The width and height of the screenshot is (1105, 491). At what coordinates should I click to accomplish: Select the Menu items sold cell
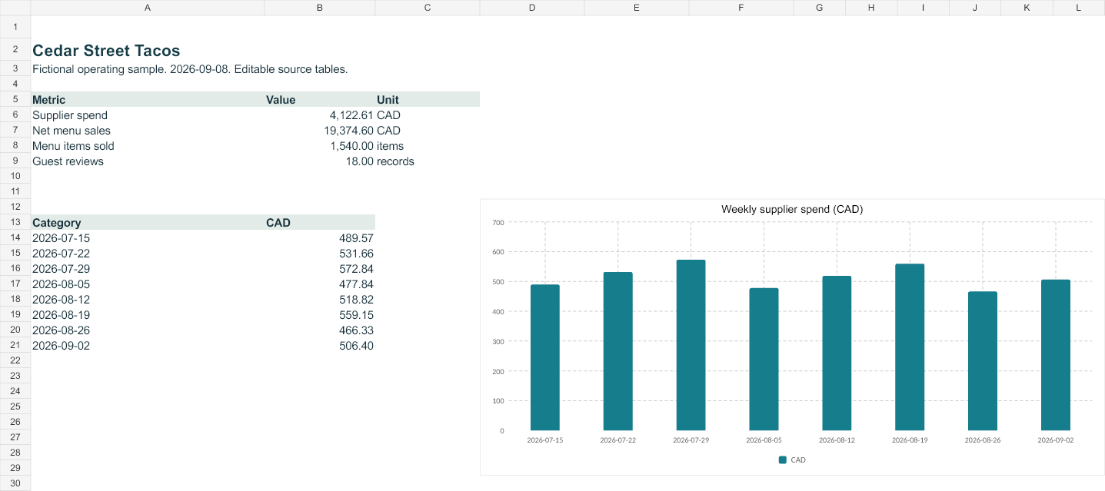pyautogui.click(x=148, y=146)
